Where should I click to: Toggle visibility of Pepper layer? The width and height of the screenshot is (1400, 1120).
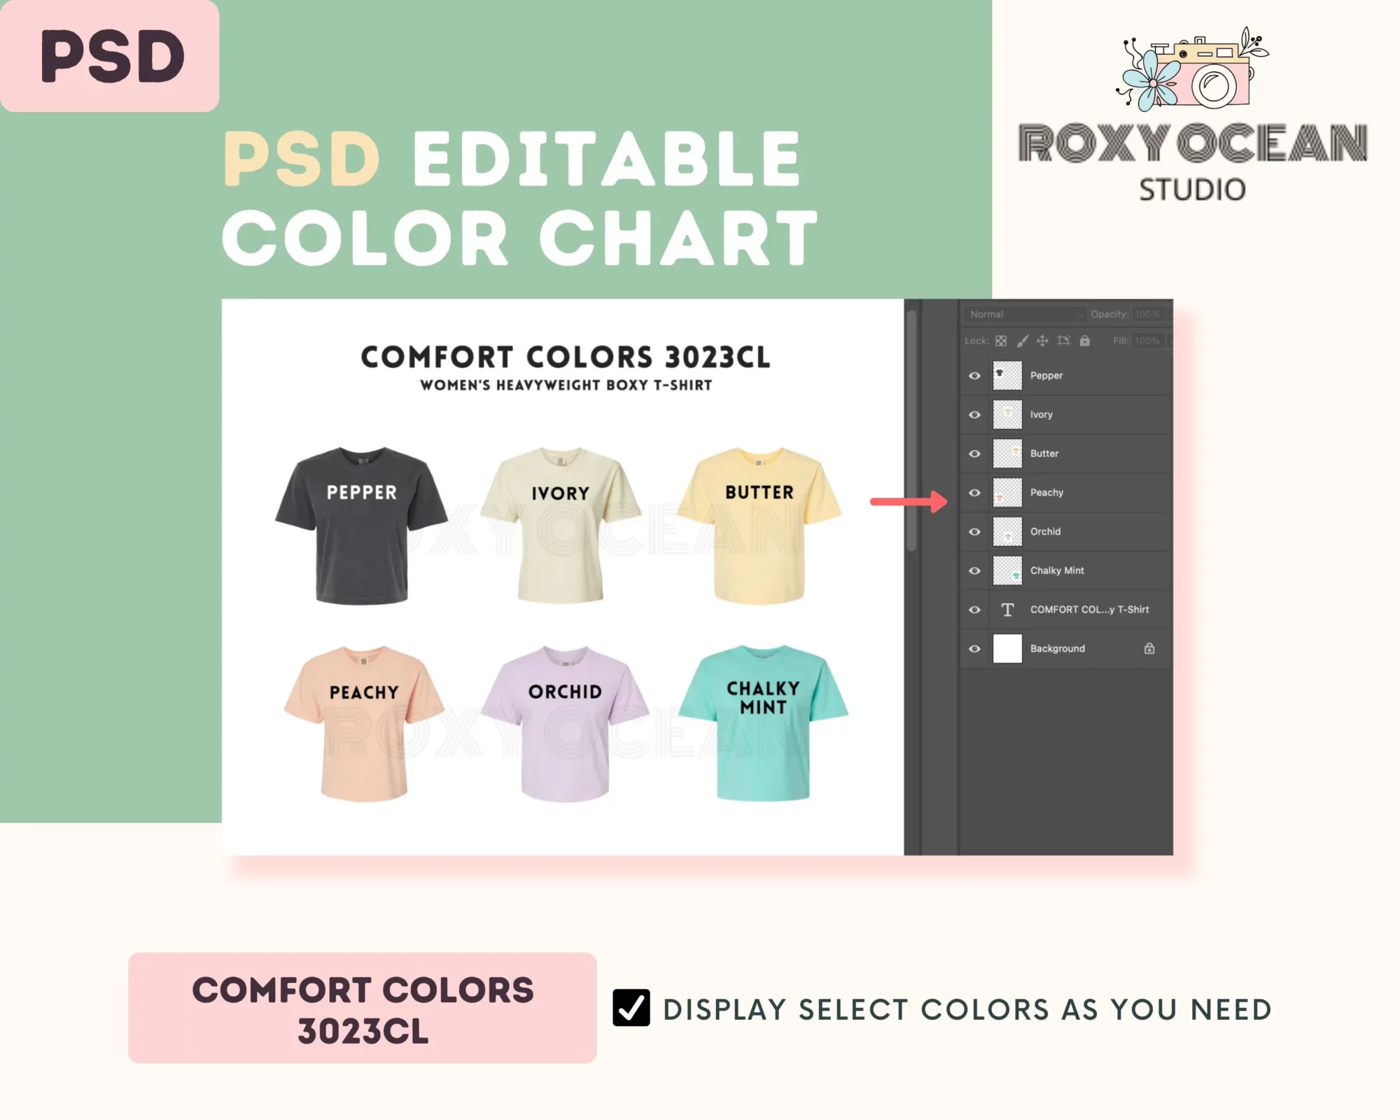click(974, 375)
